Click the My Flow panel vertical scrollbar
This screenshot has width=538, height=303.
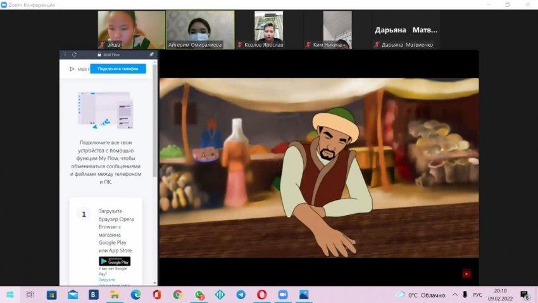pos(154,120)
